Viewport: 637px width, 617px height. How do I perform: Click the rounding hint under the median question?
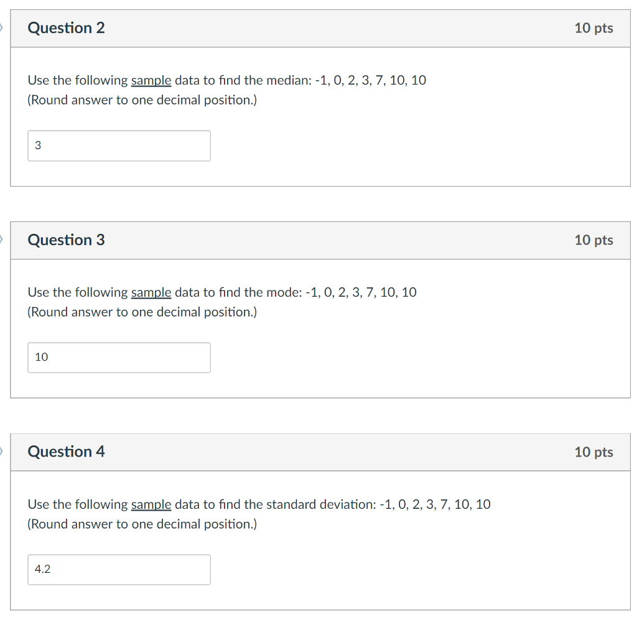[x=142, y=100]
